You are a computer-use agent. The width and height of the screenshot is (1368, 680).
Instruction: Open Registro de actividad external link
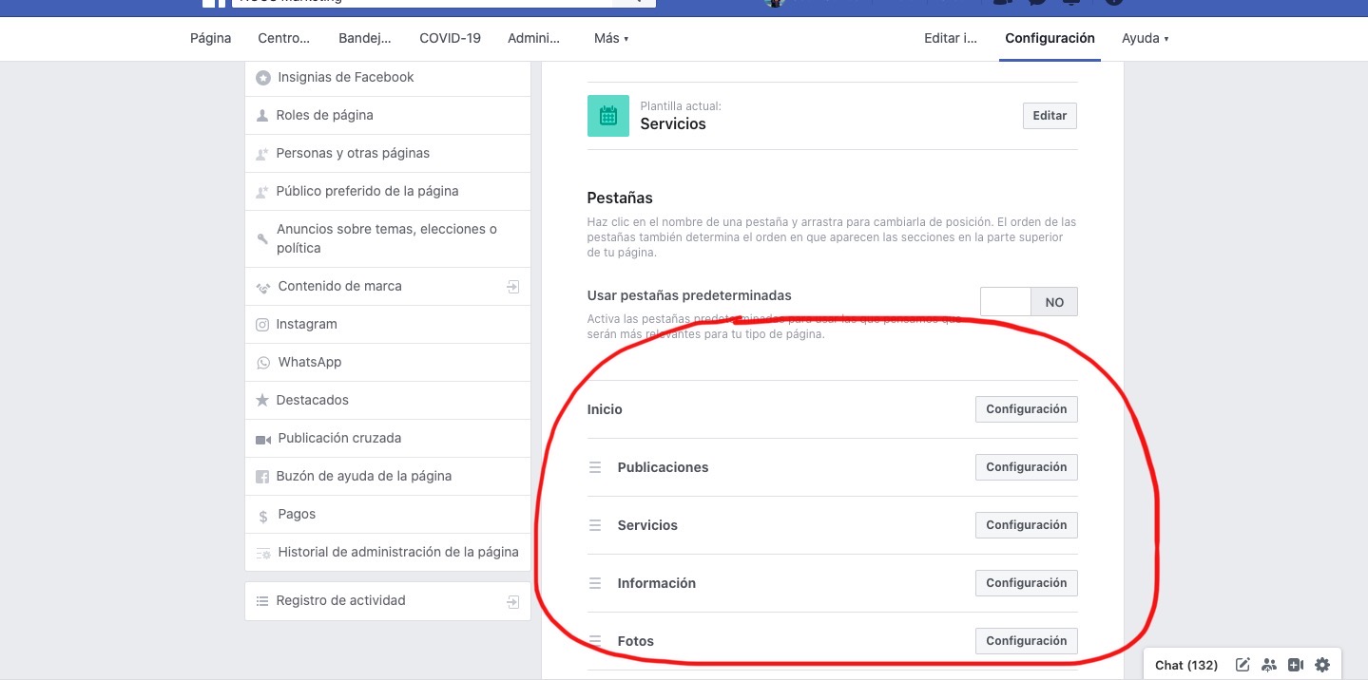click(x=512, y=601)
